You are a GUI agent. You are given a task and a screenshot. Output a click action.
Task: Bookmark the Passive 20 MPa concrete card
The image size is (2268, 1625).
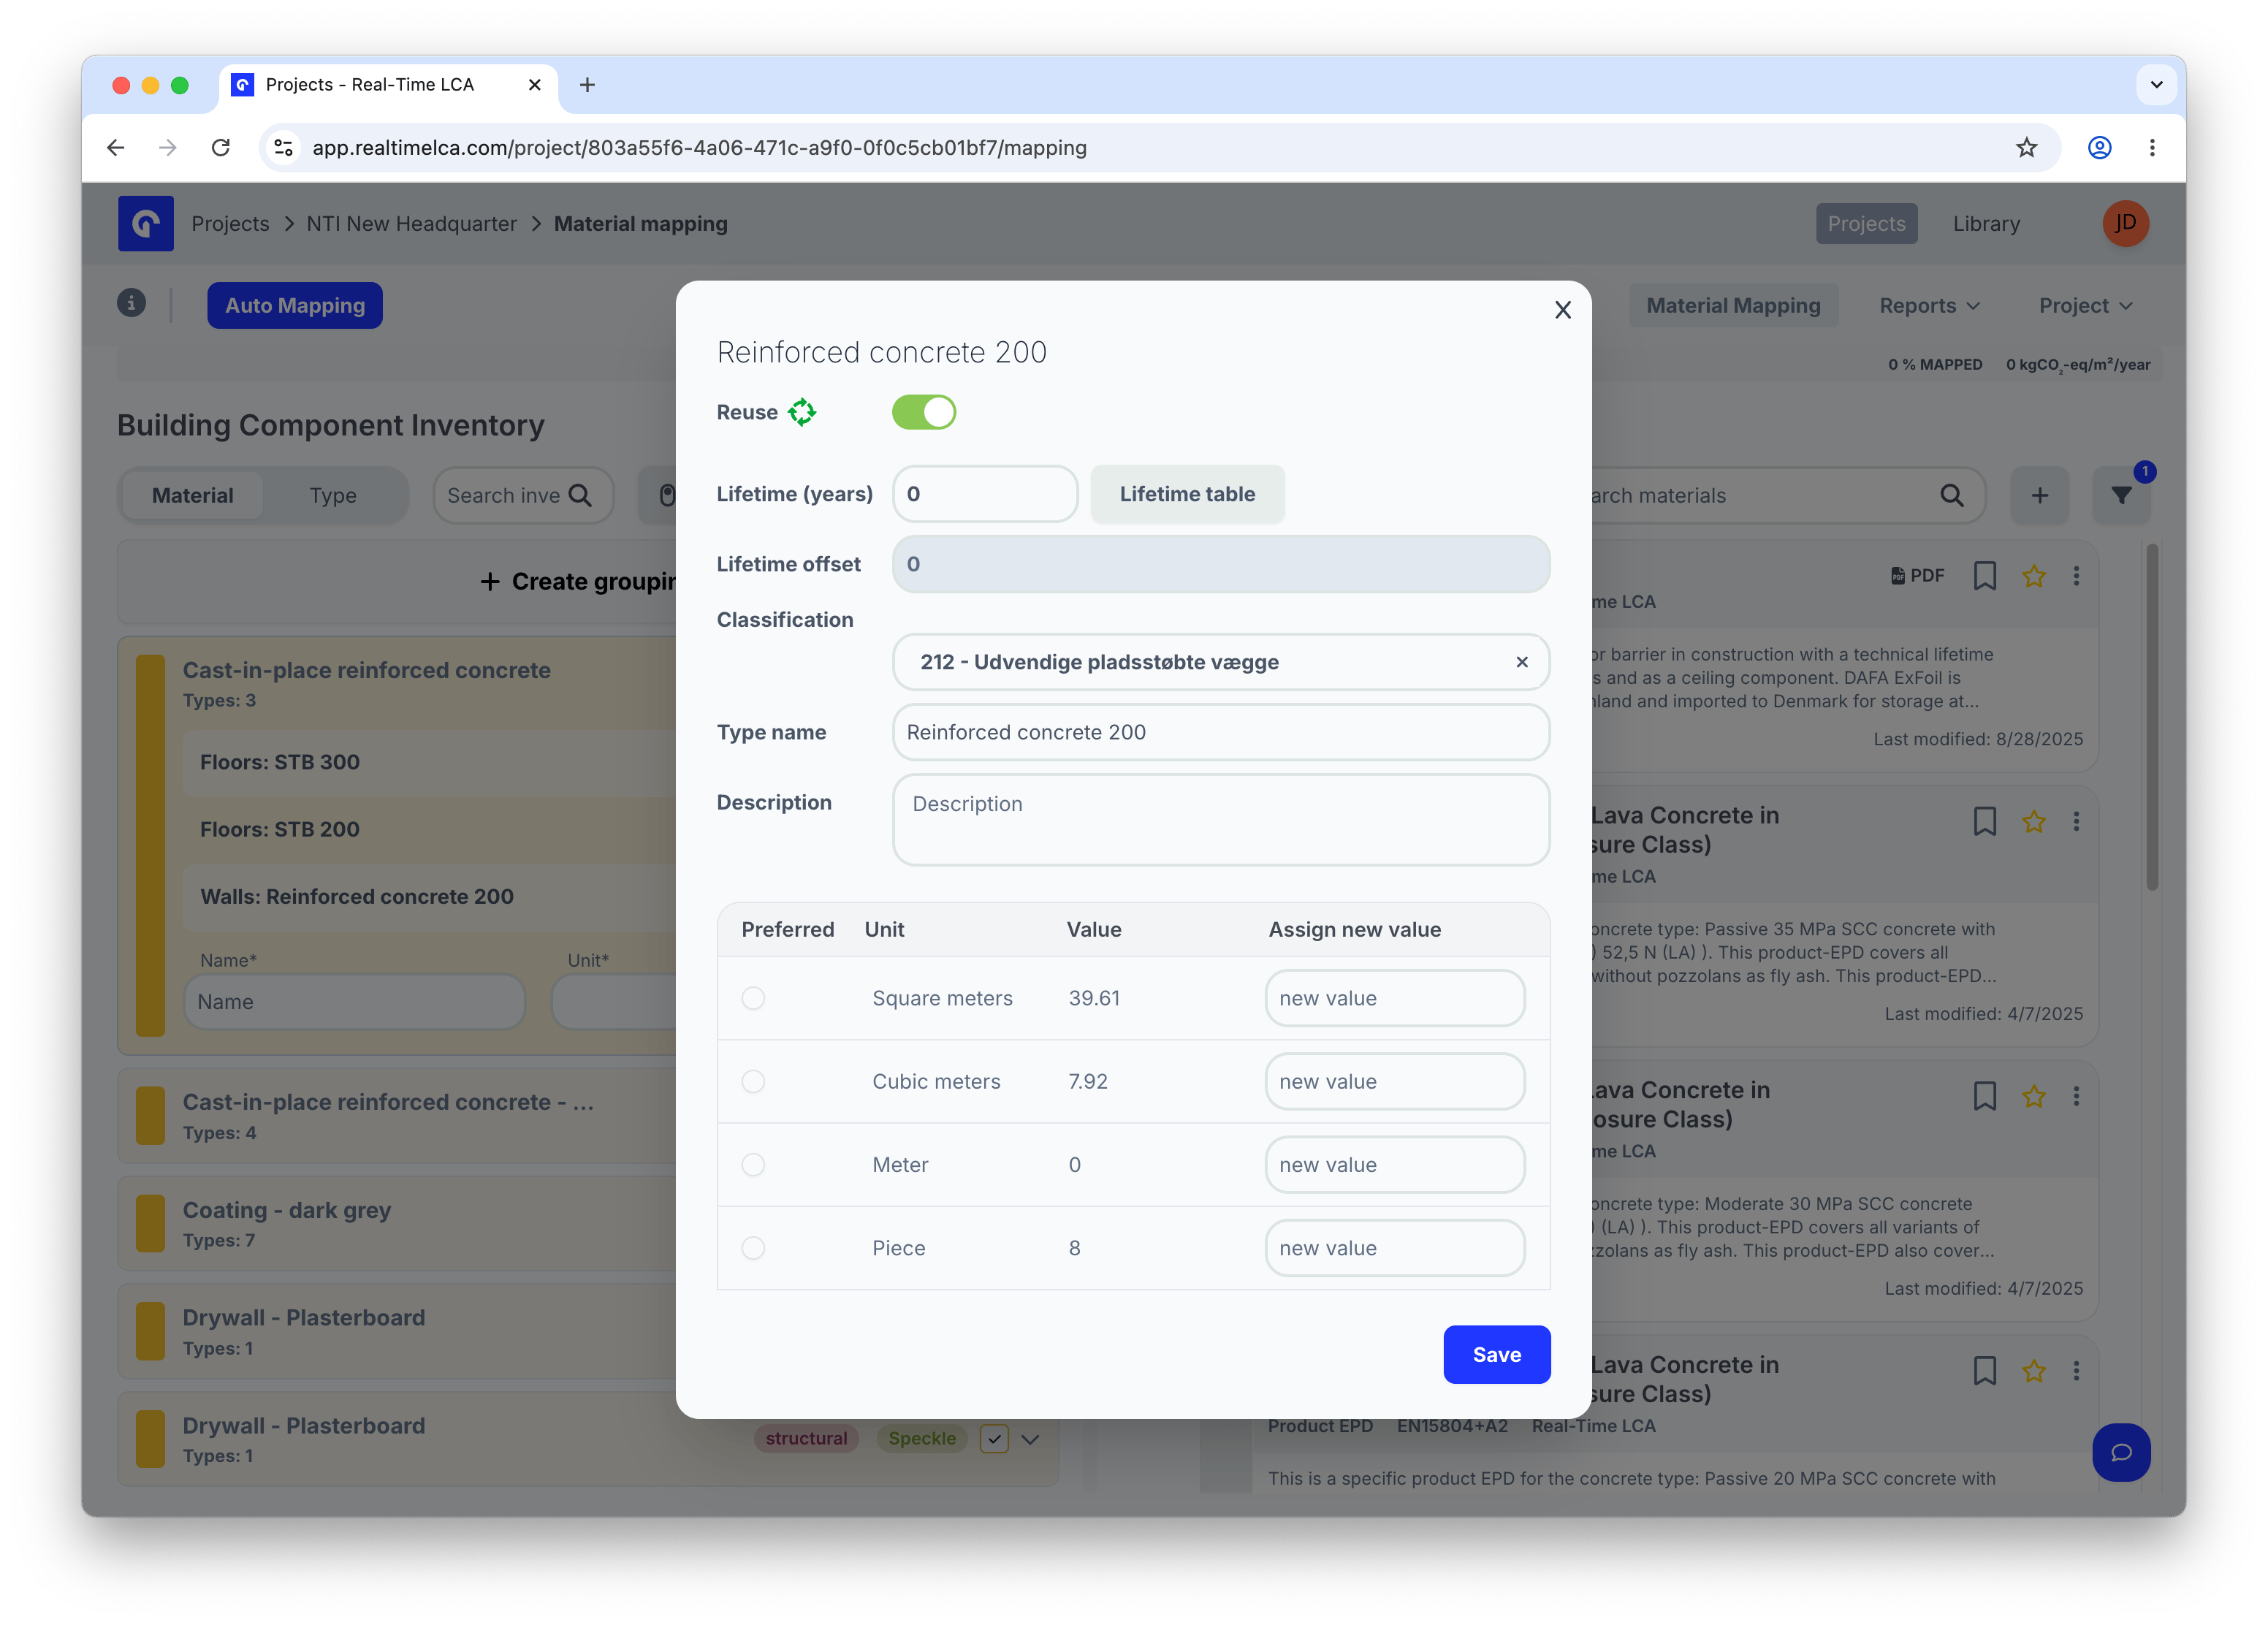click(1984, 1370)
